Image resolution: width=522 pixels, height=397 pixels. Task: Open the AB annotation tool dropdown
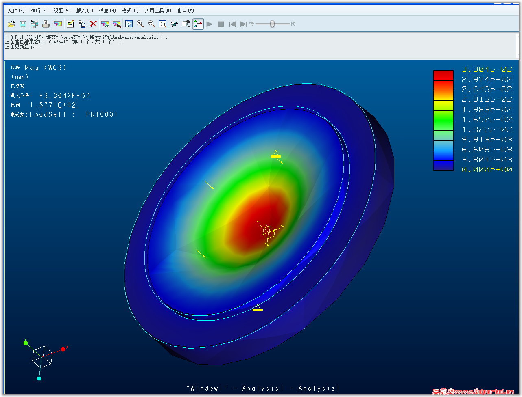click(186, 24)
